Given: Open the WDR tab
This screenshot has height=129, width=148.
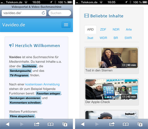Looking at the screenshot, I should (103, 38).
